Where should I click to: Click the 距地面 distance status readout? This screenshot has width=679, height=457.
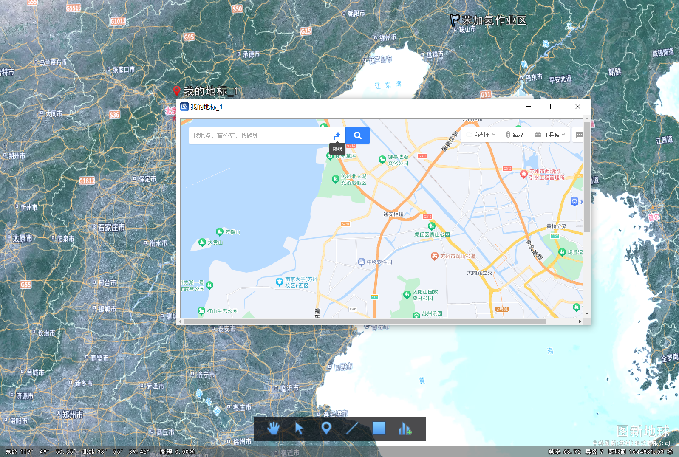[x=640, y=451]
